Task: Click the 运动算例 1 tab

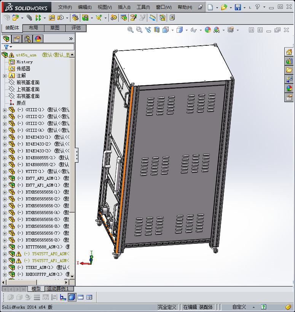Action: (58, 289)
